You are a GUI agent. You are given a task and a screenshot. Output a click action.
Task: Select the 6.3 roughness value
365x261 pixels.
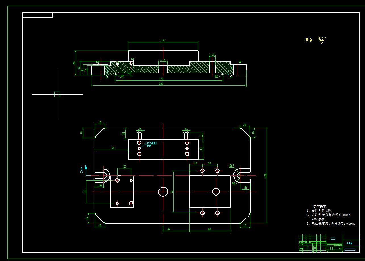[x=321, y=38]
